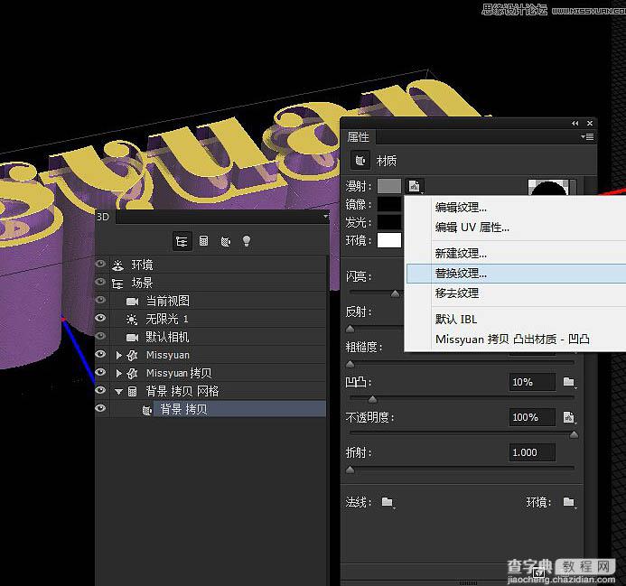Image resolution: width=626 pixels, height=586 pixels.
Task: Toggle visibility of 场景 row
Action: [100, 282]
